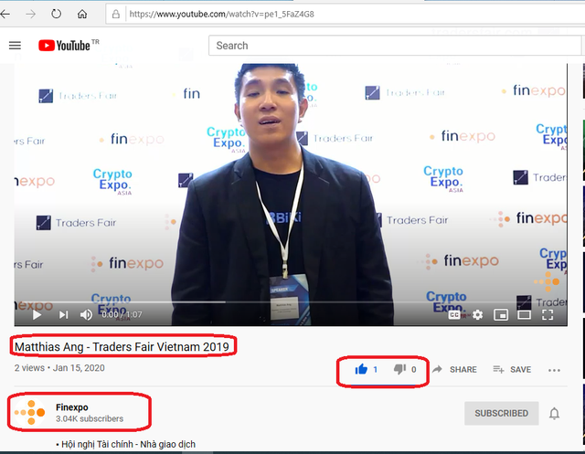Open the Finexpo channel name link
The height and width of the screenshot is (454, 585).
click(72, 407)
